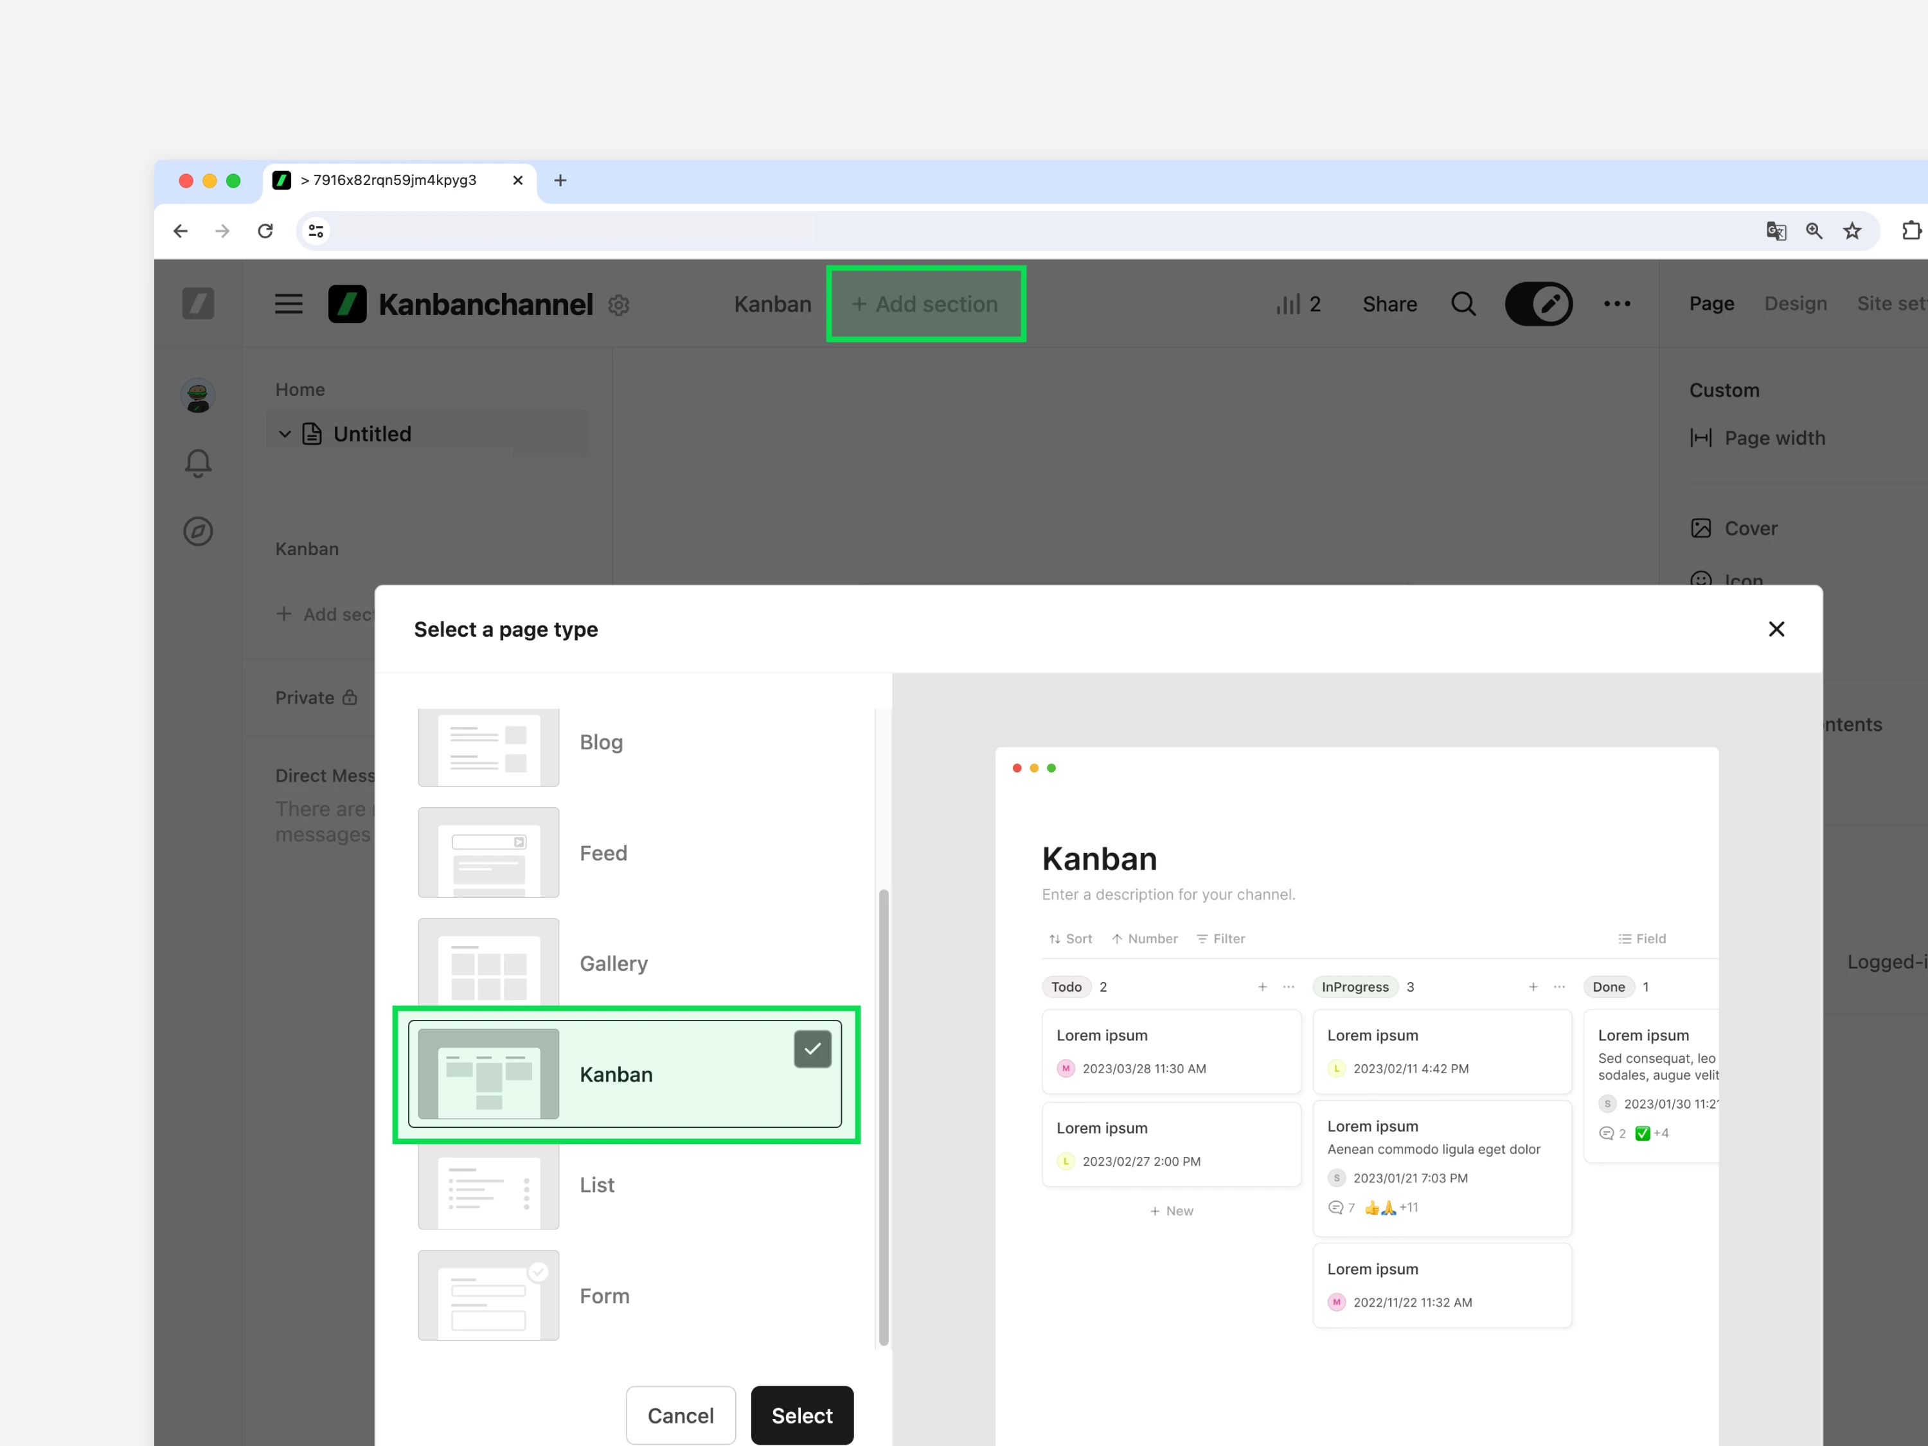Click Kanban section label in sidebar

307,549
